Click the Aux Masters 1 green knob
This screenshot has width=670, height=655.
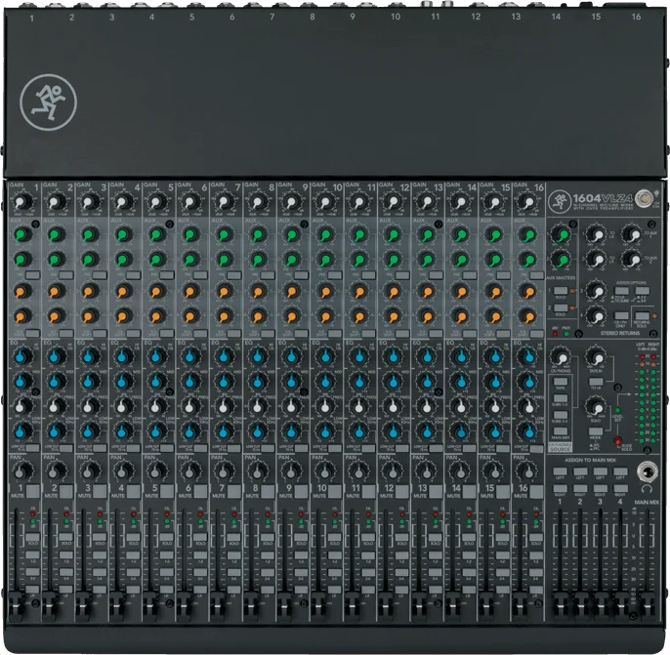[562, 235]
